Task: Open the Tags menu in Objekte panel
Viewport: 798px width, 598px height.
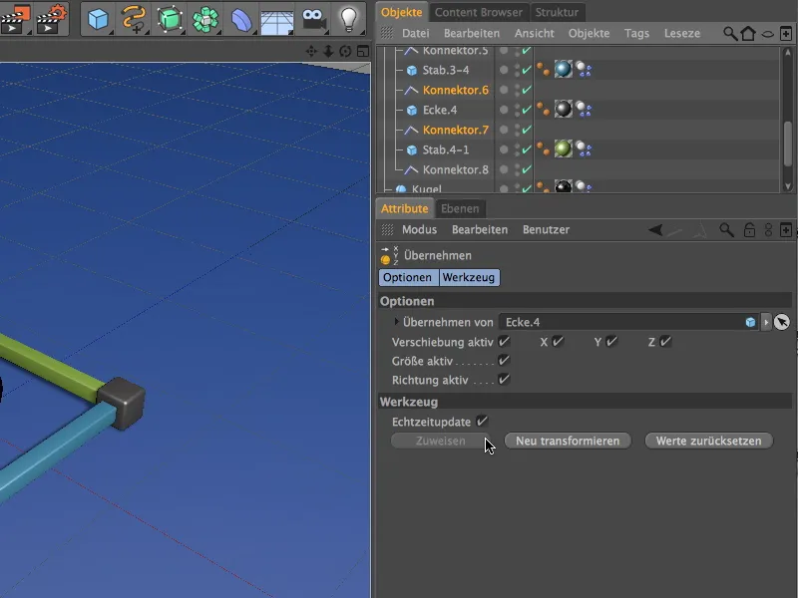Action: click(x=636, y=33)
